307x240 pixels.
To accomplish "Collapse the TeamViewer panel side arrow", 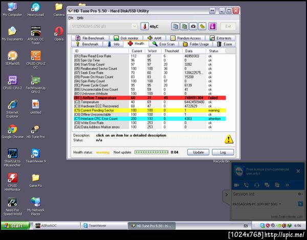I will [x=227, y=194].
